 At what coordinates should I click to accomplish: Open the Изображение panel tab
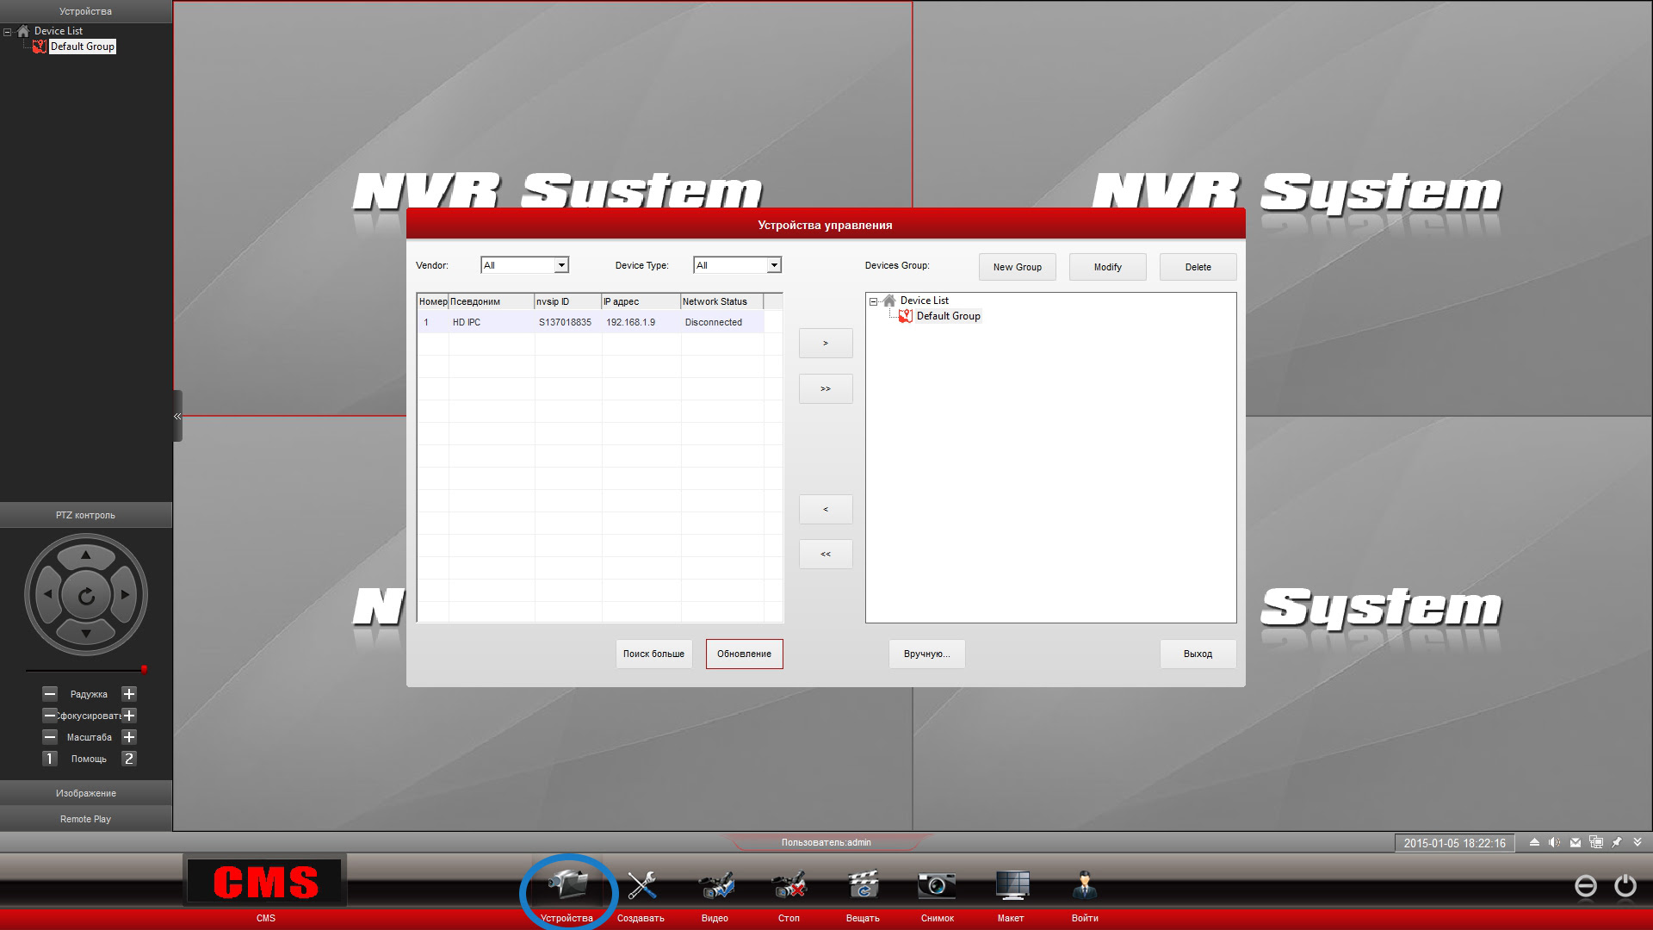pyautogui.click(x=86, y=793)
